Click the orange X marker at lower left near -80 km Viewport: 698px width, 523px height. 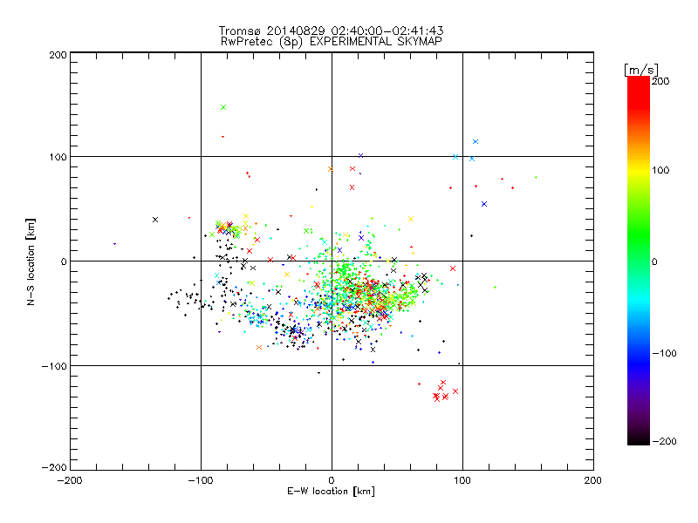259,347
